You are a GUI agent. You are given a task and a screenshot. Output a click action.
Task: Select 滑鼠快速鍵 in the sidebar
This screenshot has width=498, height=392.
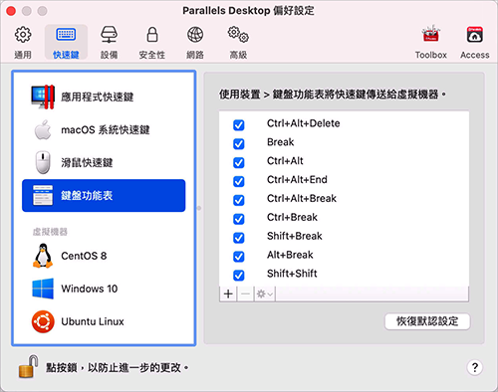[104, 162]
